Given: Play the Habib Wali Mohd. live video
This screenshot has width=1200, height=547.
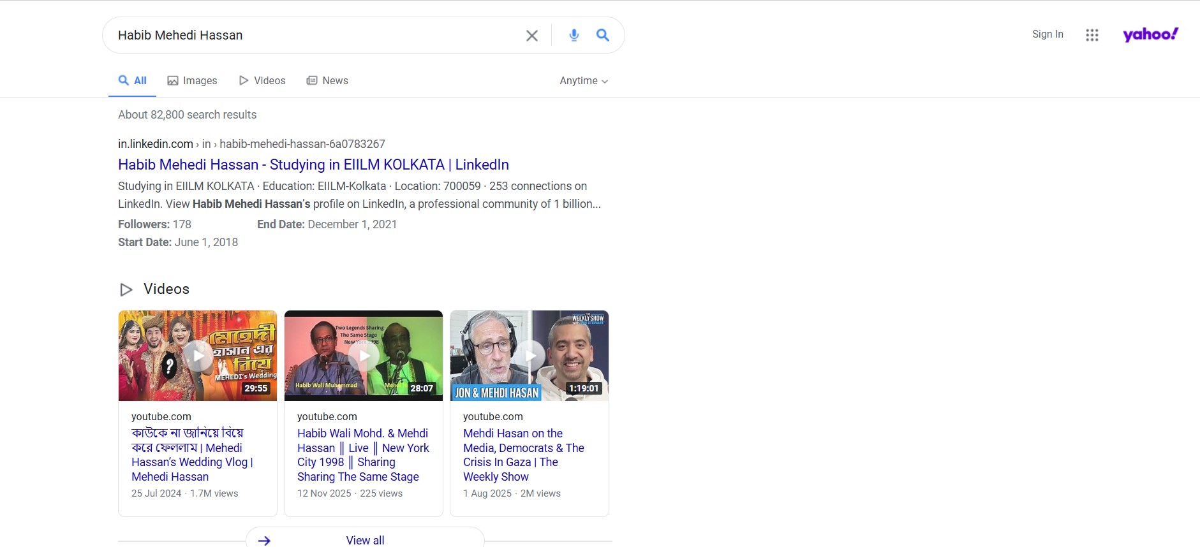Looking at the screenshot, I should [x=364, y=356].
